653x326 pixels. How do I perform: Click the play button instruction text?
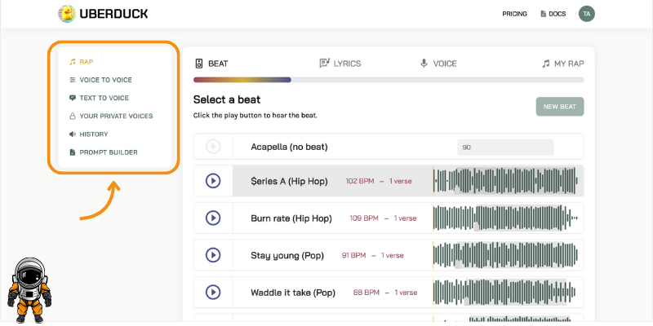tap(255, 116)
